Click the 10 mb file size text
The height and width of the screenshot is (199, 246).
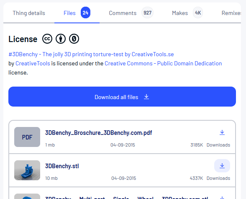click(x=51, y=178)
